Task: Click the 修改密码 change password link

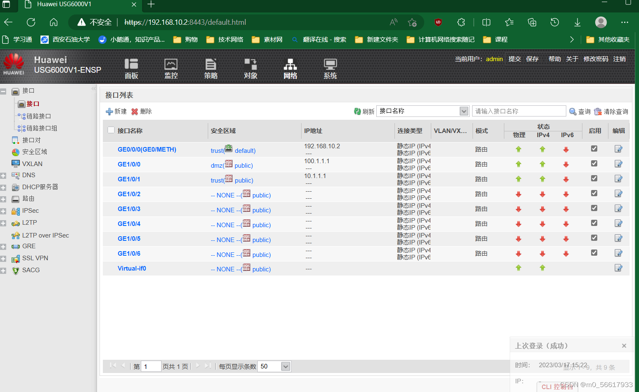Action: 596,59
